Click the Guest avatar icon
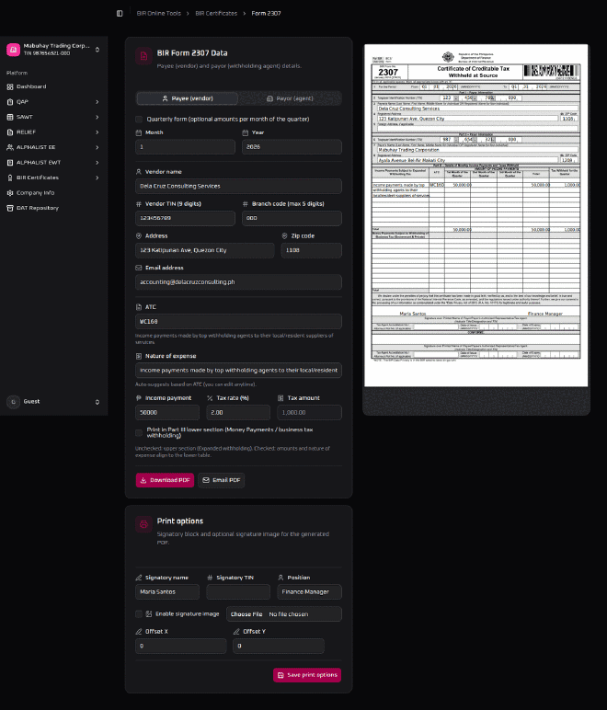The height and width of the screenshot is (710, 607). pos(13,402)
